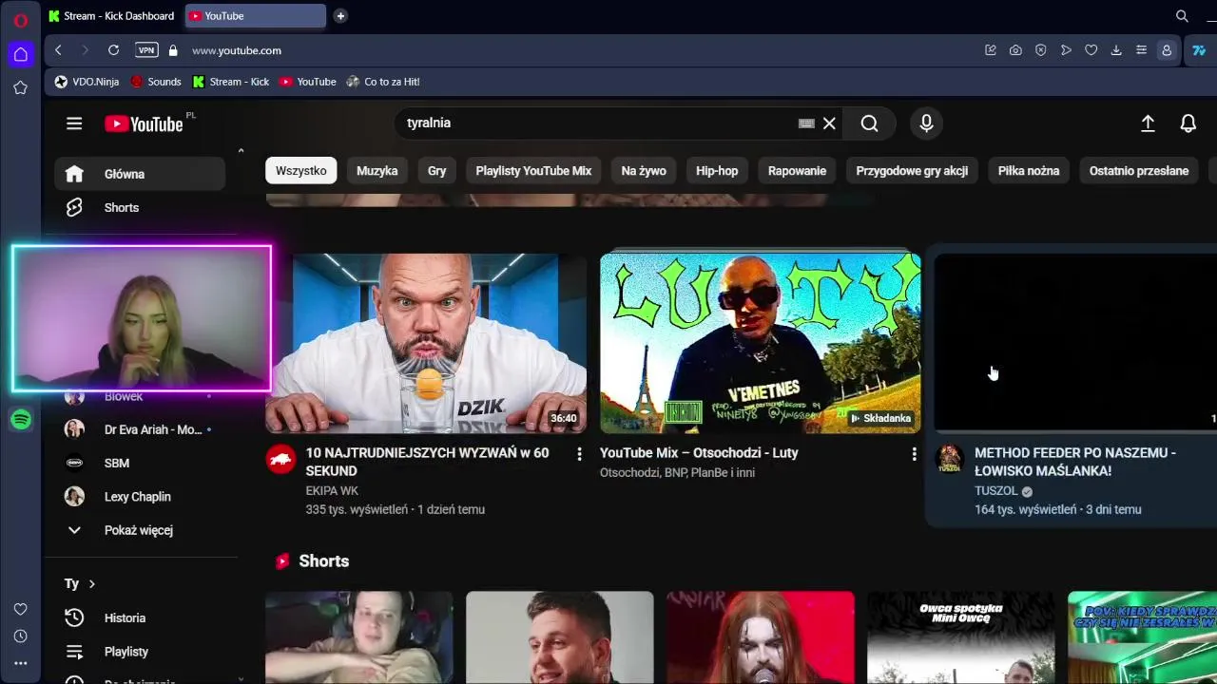Click the tab search magnifier icon
This screenshot has height=684, width=1217.
click(x=1182, y=16)
